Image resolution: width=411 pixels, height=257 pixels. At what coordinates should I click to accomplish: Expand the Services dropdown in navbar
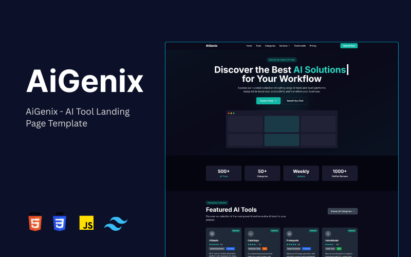point(285,46)
